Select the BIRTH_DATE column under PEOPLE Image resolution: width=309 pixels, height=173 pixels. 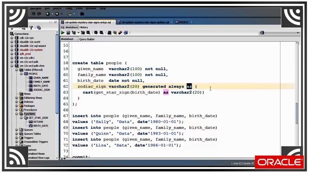(41, 86)
